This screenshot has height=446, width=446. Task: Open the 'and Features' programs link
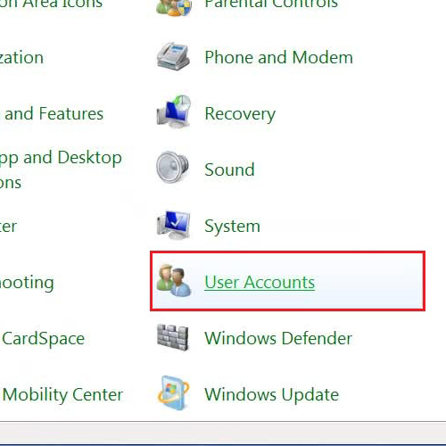coord(52,114)
